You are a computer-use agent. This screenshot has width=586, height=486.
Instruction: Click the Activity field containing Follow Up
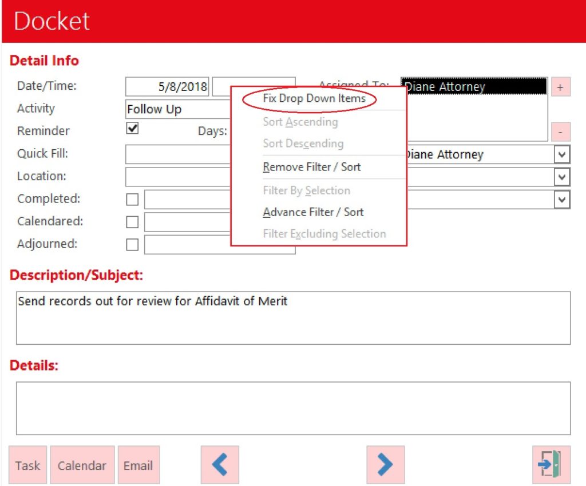pyautogui.click(x=179, y=109)
